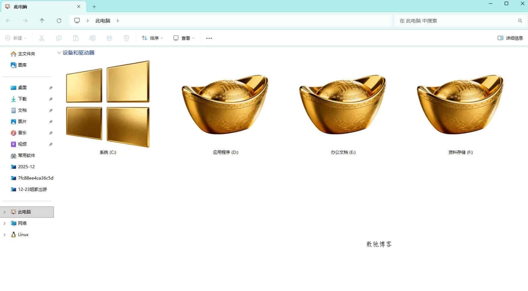
Task: Collapse the 设备和驱动器 group
Action: pyautogui.click(x=59, y=53)
